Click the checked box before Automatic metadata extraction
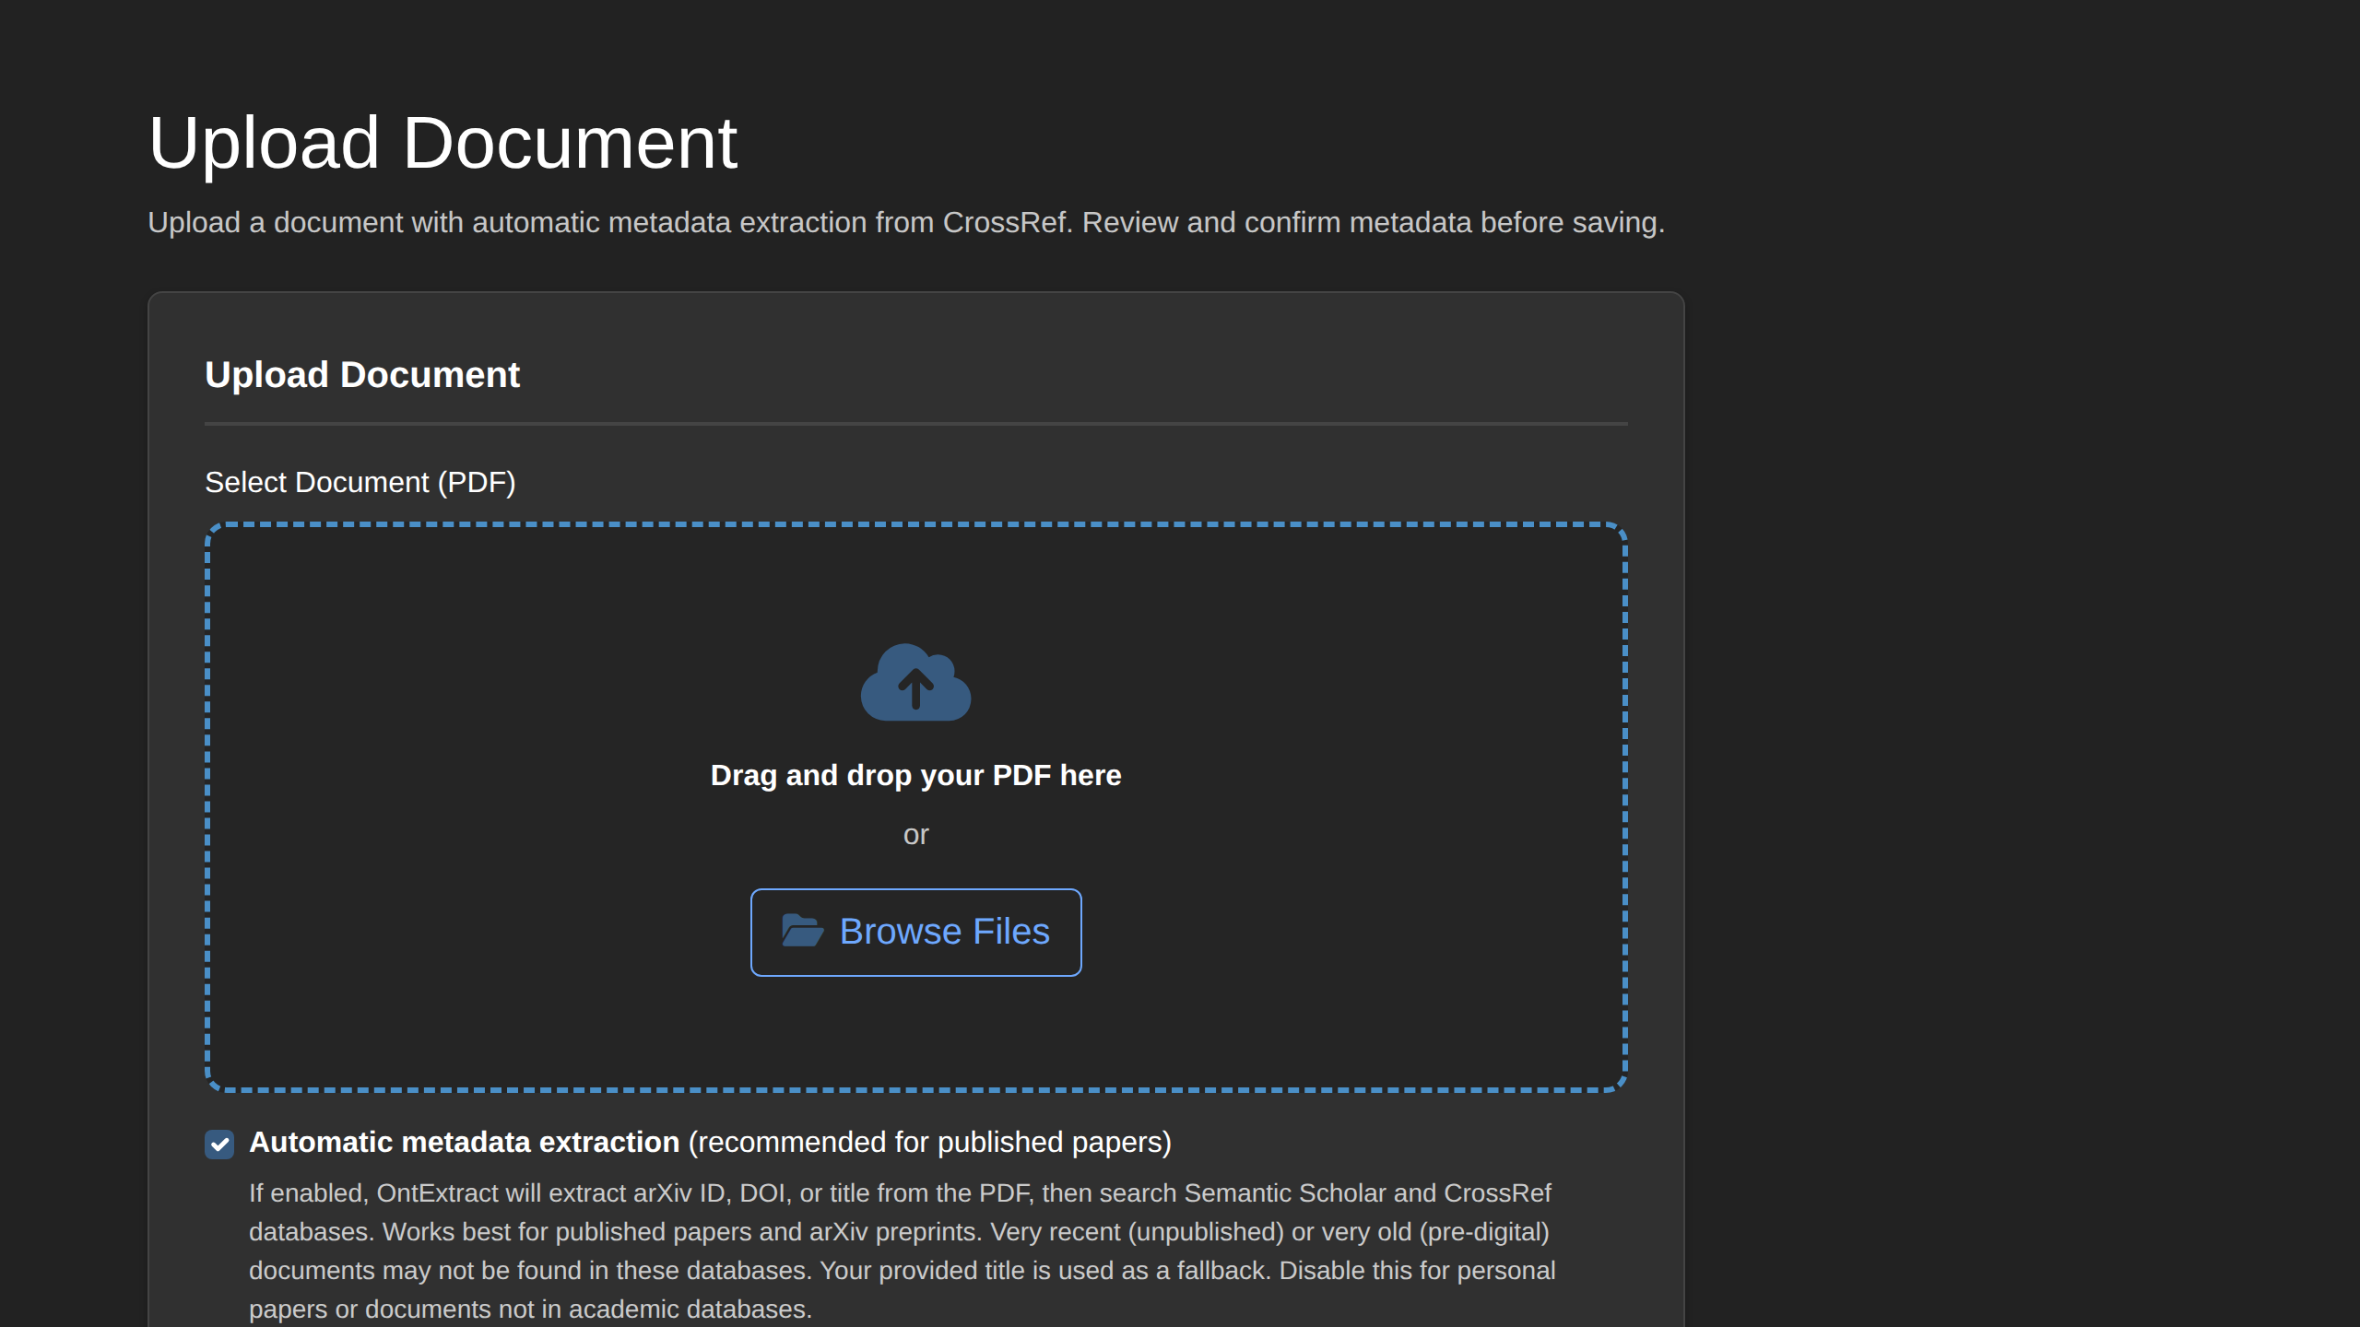 click(x=218, y=1145)
